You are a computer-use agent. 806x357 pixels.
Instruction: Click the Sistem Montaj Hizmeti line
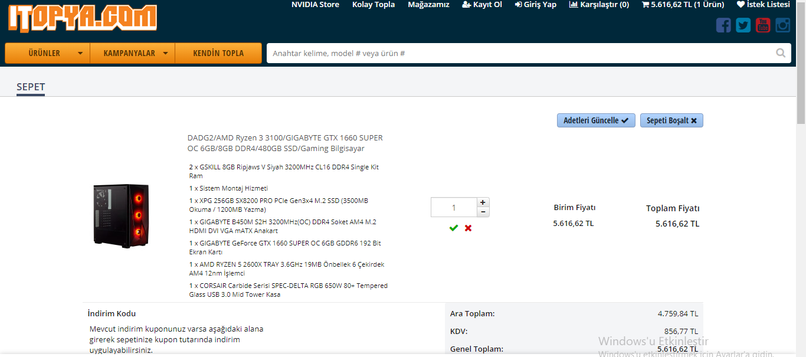pyautogui.click(x=228, y=188)
